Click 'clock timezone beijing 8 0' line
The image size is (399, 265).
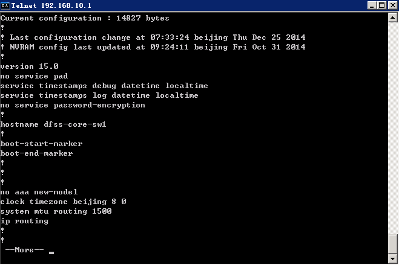pyautogui.click(x=63, y=202)
